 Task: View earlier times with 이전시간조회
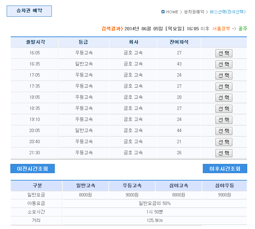click(33, 169)
